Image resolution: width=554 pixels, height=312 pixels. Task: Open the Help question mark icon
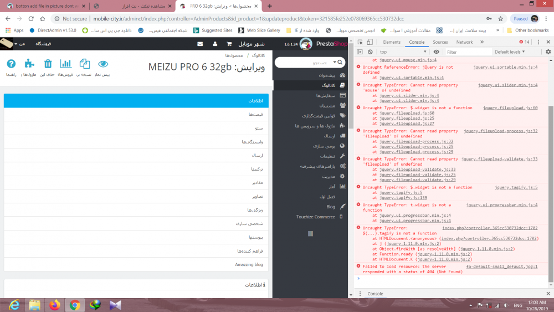coord(11,64)
